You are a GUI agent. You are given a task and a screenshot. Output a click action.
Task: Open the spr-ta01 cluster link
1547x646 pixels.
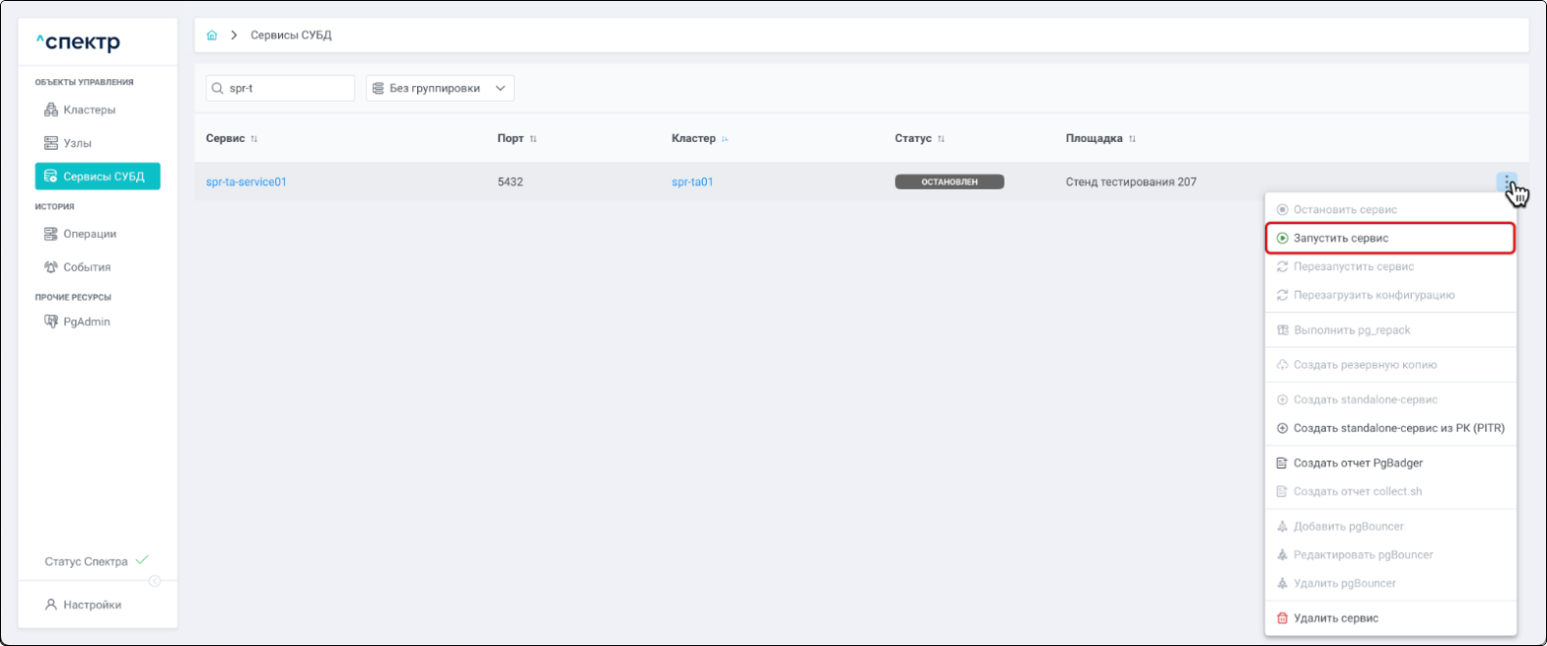click(x=692, y=182)
